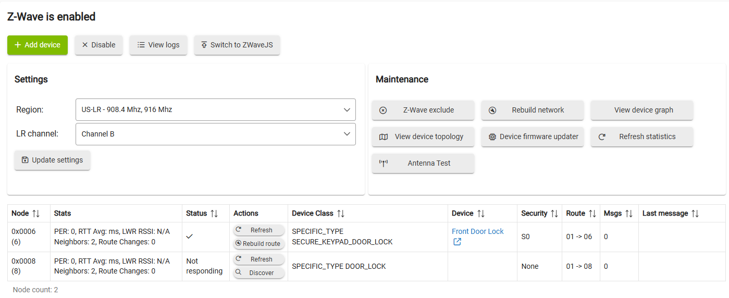Run the Antenna Test
Screen dimensions: 729x298
(423, 163)
